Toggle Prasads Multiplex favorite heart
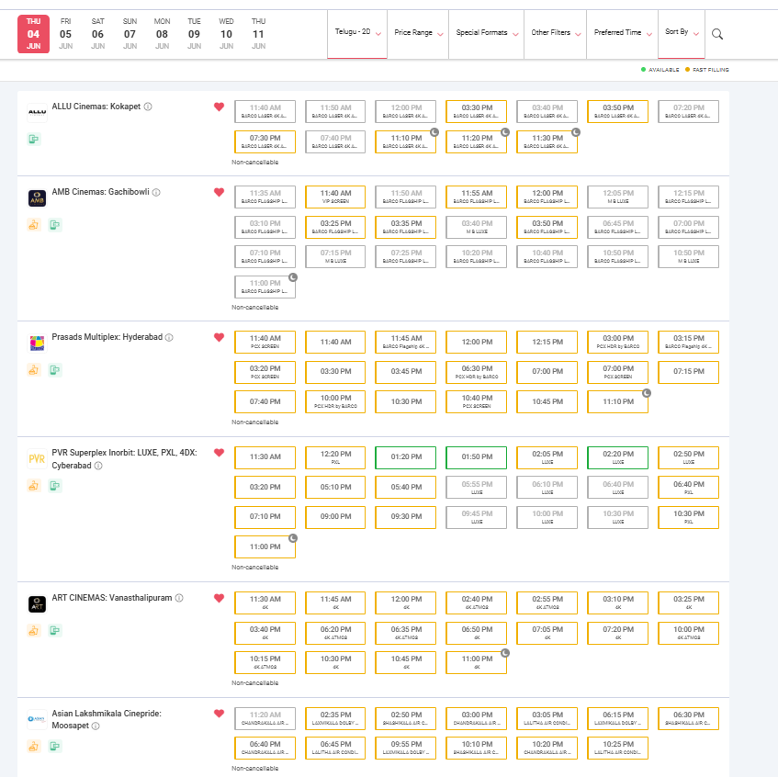The width and height of the screenshot is (778, 777). tap(219, 337)
